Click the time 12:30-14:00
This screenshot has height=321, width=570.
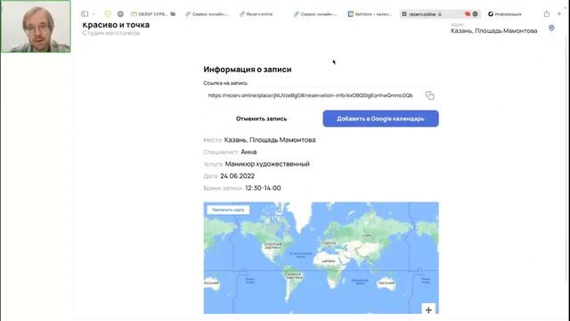tap(263, 188)
